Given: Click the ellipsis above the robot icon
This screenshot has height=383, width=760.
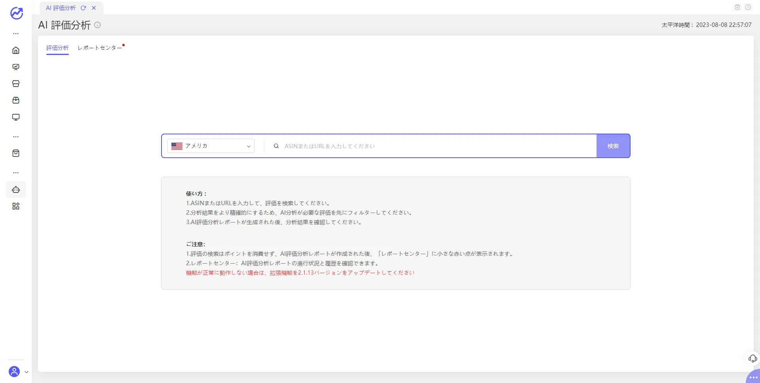Looking at the screenshot, I should 16,173.
